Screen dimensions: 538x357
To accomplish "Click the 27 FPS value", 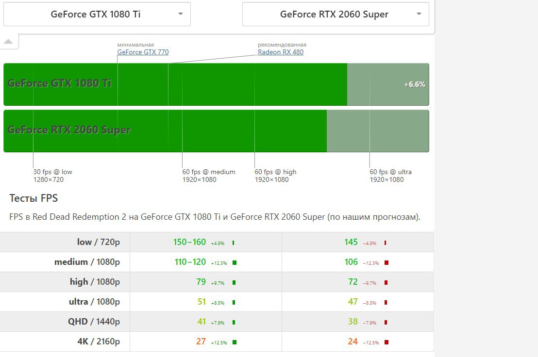I will coord(201,341).
